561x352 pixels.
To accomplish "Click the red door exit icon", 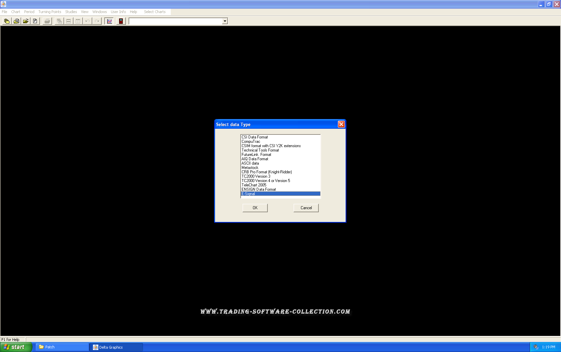I will tap(121, 21).
